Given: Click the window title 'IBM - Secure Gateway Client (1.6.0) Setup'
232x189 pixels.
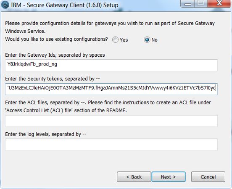Looking at the screenshot, I should (x=64, y=5).
